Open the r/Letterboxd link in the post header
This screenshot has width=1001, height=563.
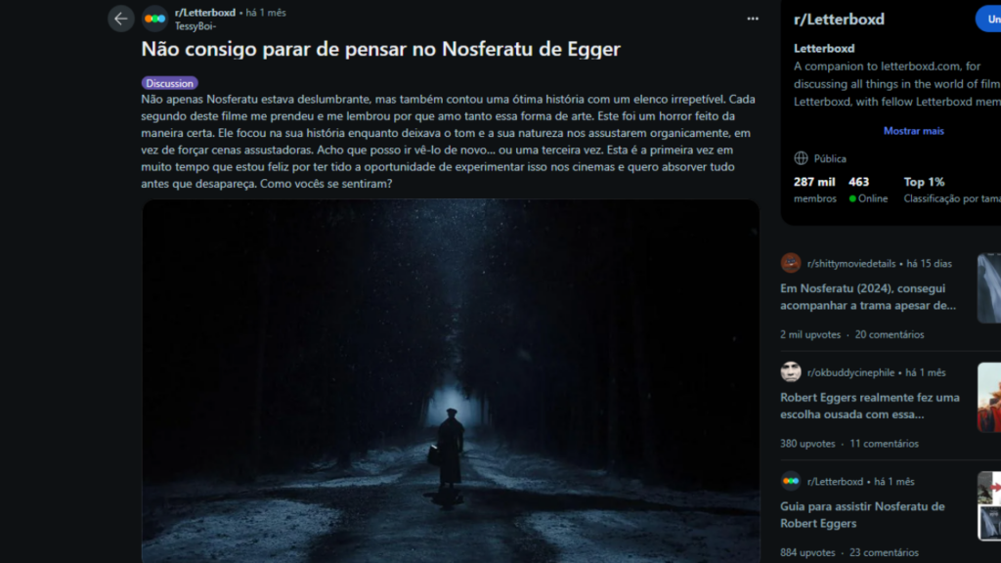[205, 12]
